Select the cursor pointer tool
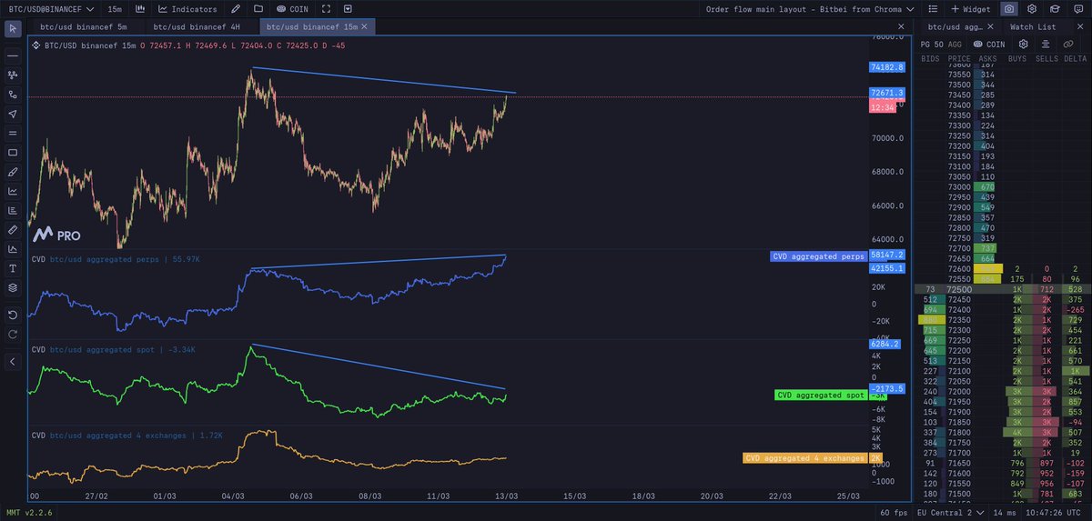 click(x=13, y=29)
